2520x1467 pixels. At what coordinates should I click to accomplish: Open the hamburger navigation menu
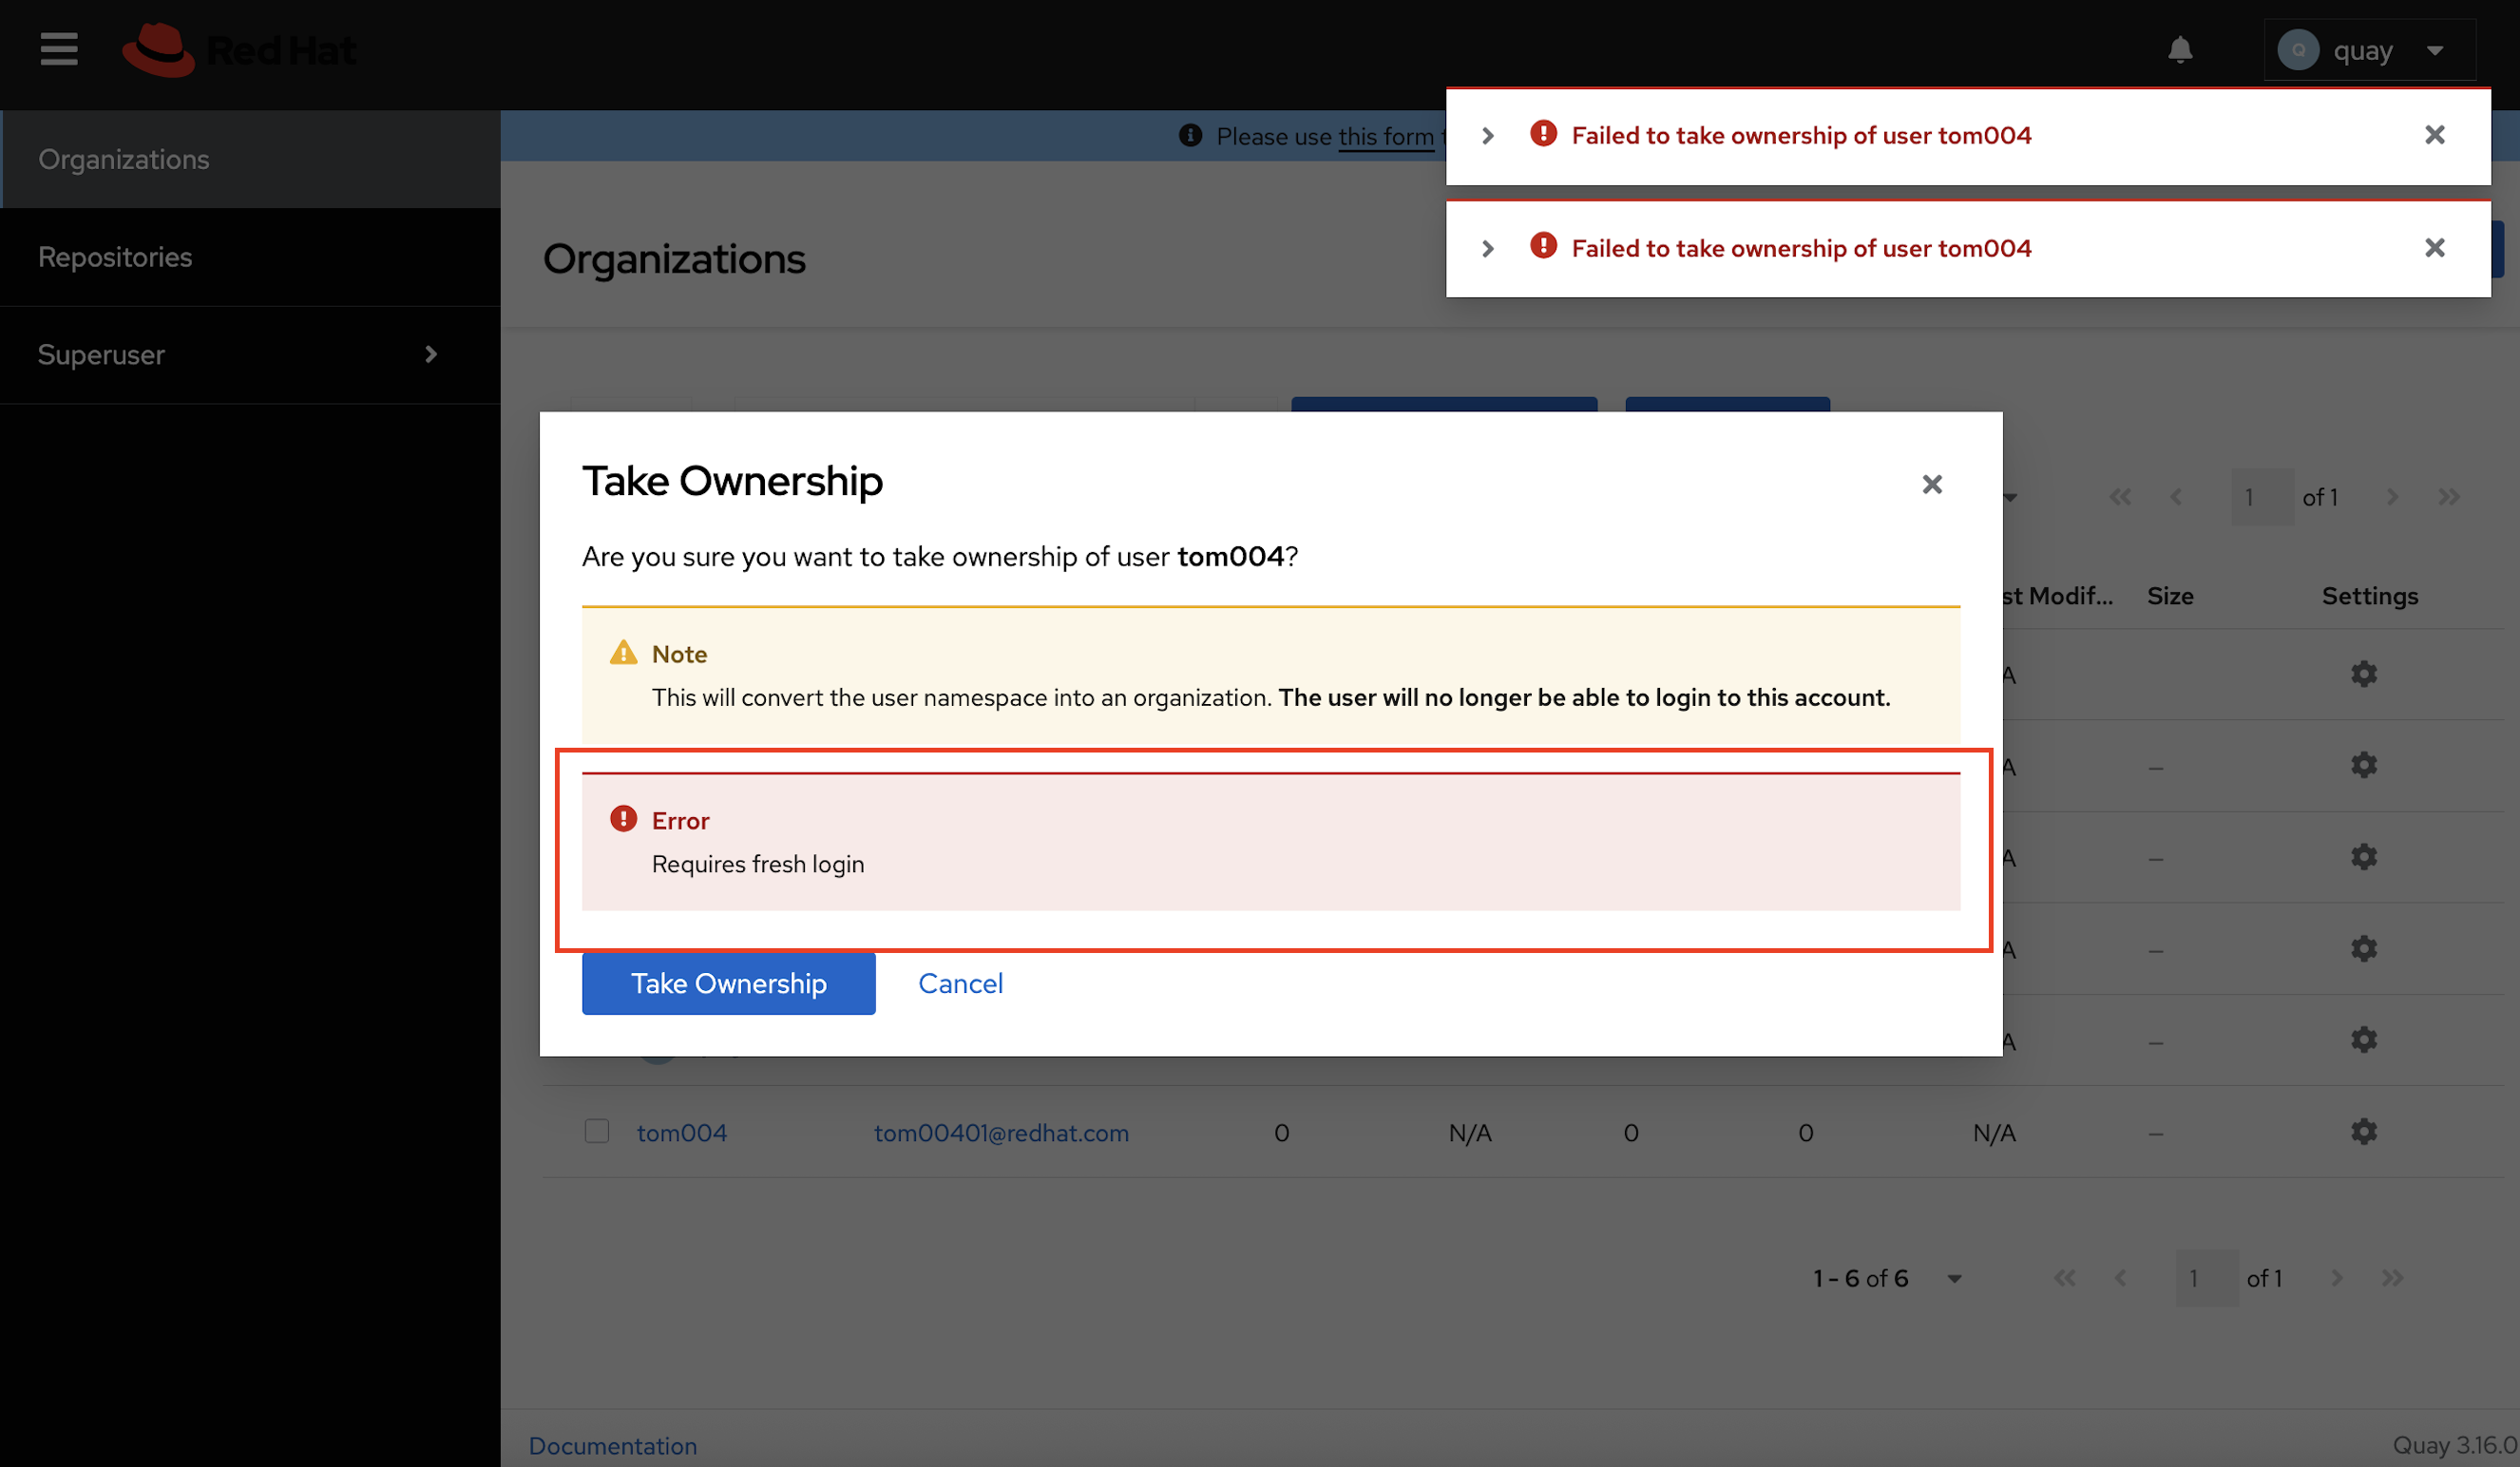coord(59,49)
